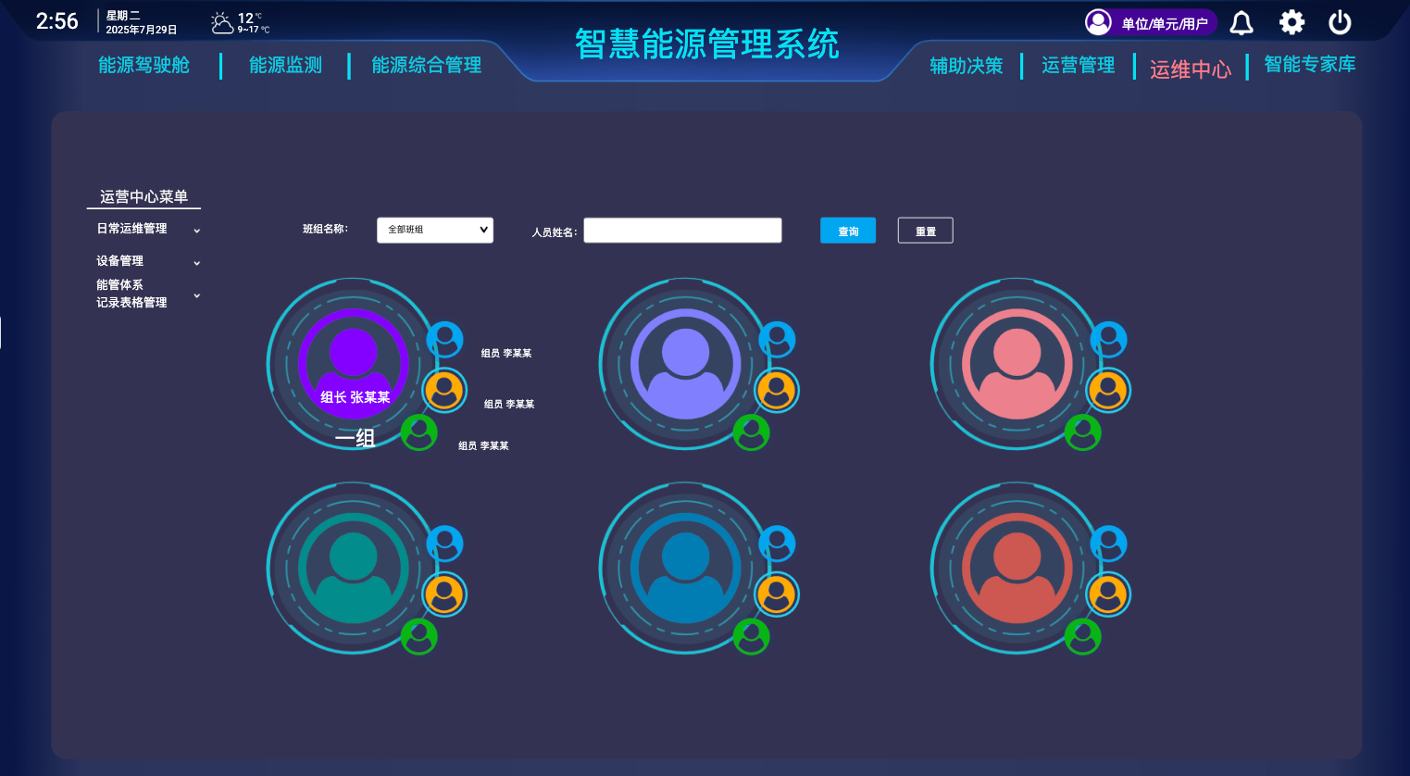Click the weather cloud-sun icon
The height and width of the screenshot is (776, 1410).
tap(222, 23)
